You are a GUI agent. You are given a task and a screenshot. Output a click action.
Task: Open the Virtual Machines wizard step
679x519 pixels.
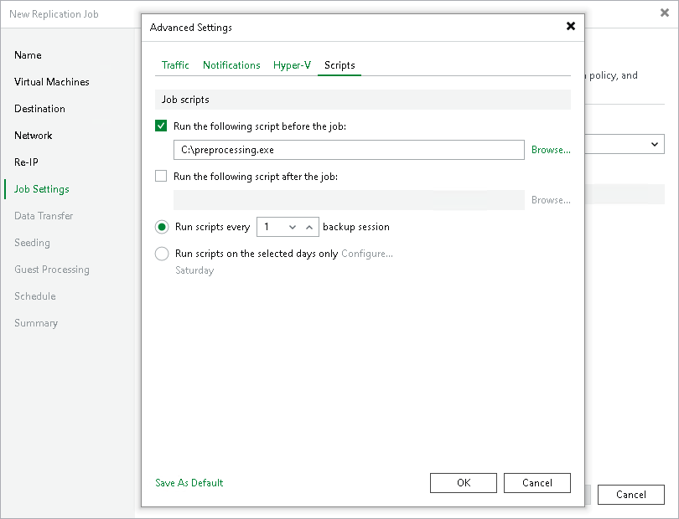(x=51, y=82)
